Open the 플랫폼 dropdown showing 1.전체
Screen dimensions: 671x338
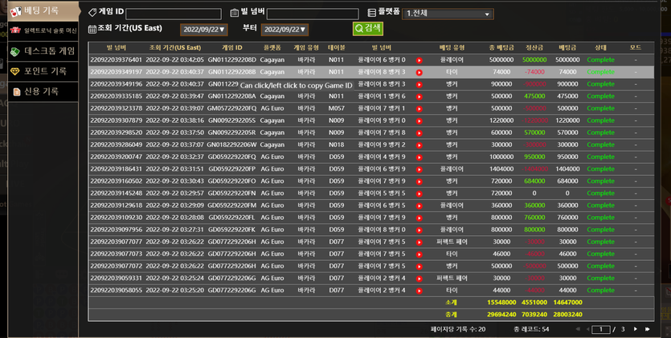(448, 14)
